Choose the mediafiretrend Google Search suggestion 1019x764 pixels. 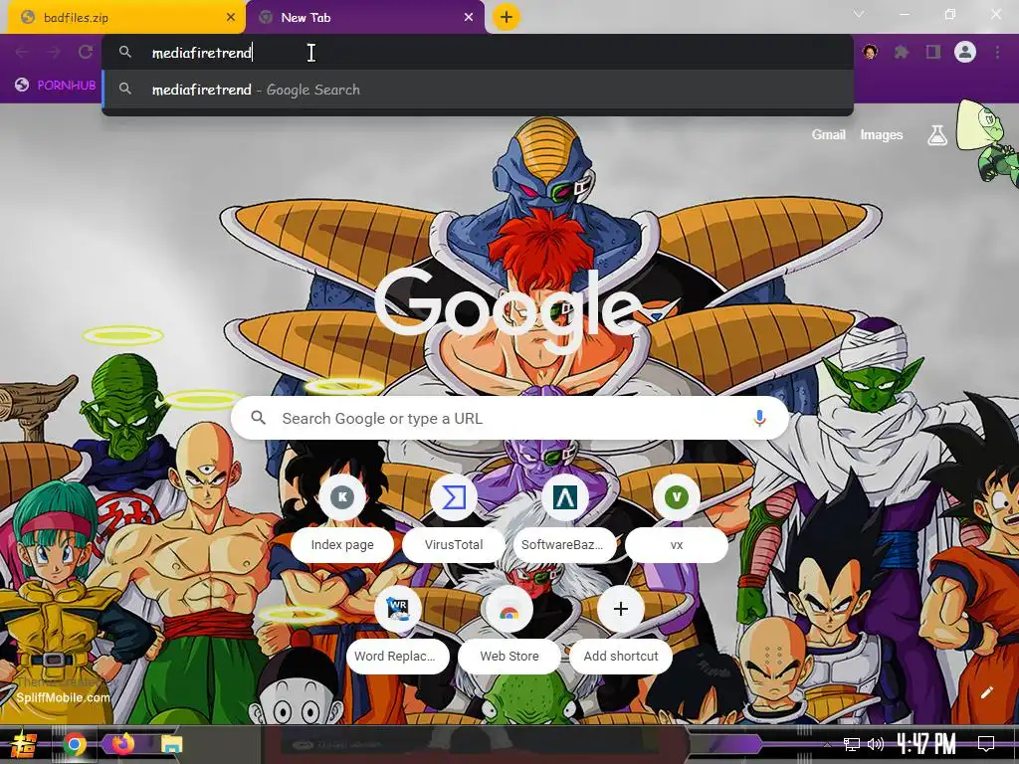click(477, 90)
